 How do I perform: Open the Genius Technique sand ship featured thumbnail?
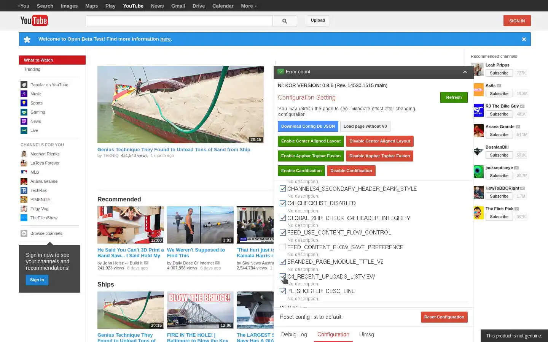(x=180, y=104)
